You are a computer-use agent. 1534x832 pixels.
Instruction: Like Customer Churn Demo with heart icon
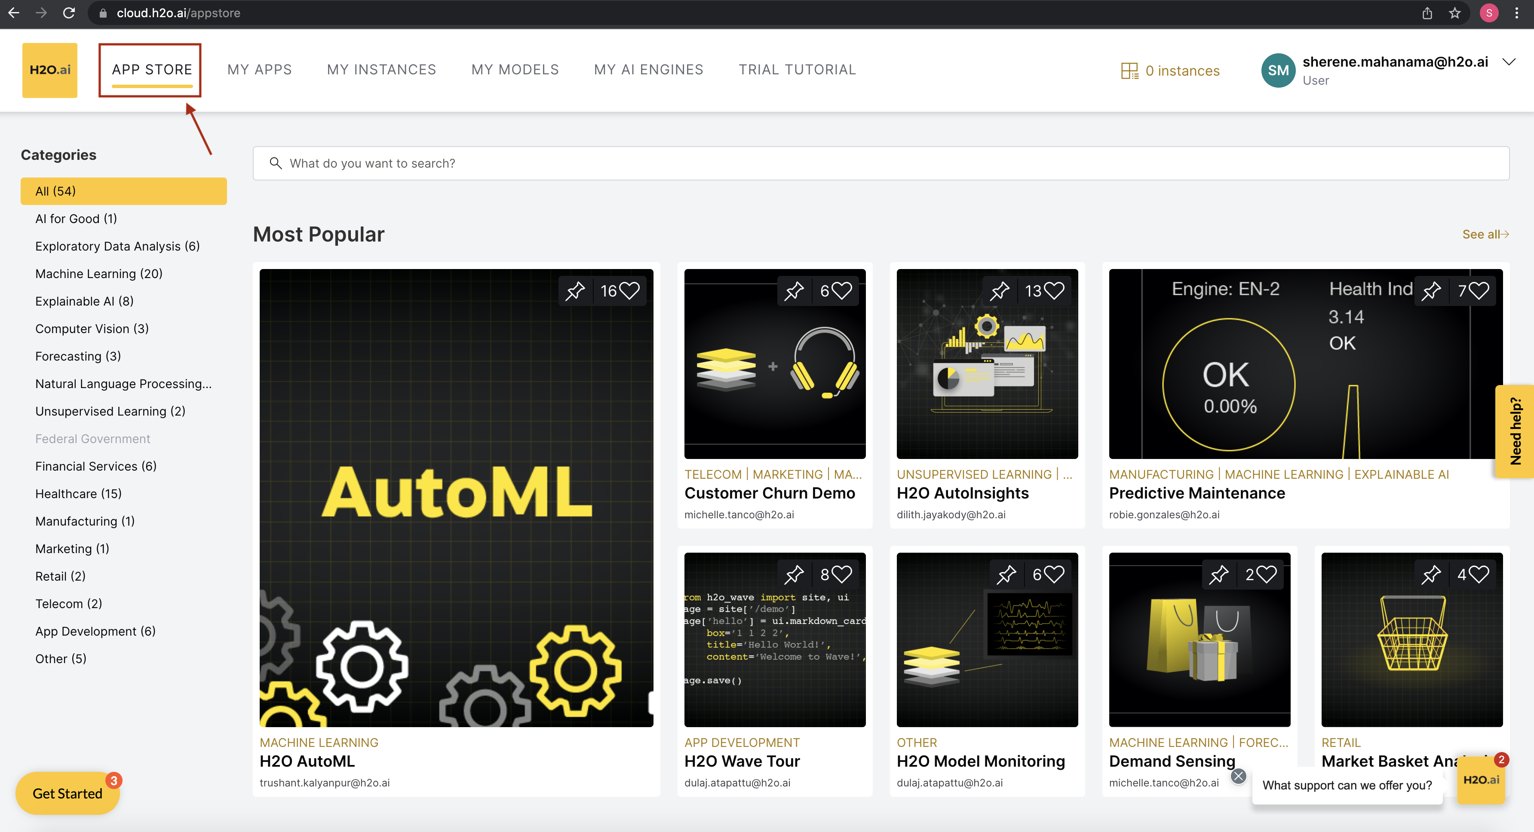pos(842,291)
